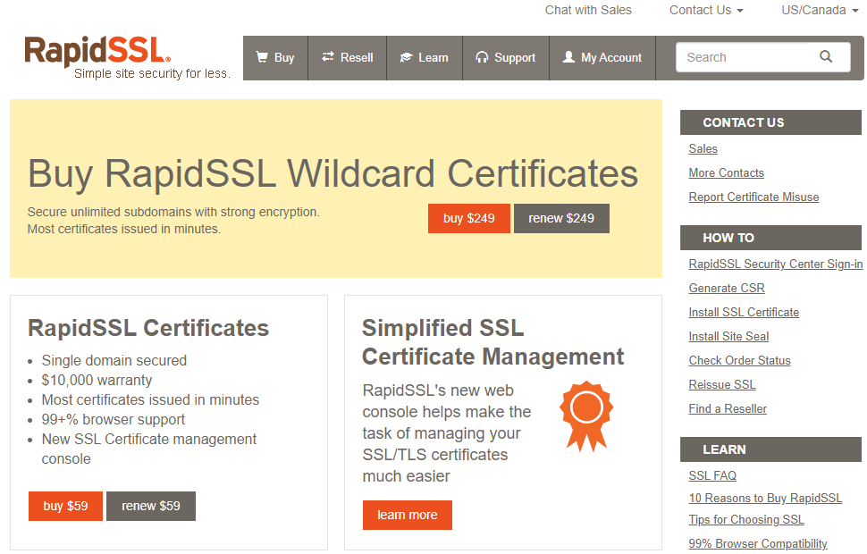Viewport: 867px width, 554px height.
Task: Click the renew $59 button
Action: [151, 506]
